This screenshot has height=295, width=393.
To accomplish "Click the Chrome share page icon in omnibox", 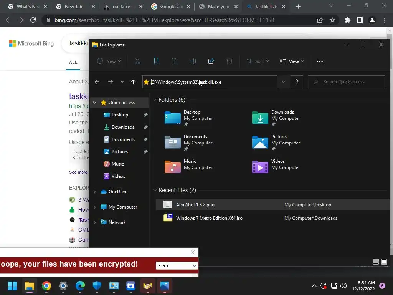I will coord(320,20).
